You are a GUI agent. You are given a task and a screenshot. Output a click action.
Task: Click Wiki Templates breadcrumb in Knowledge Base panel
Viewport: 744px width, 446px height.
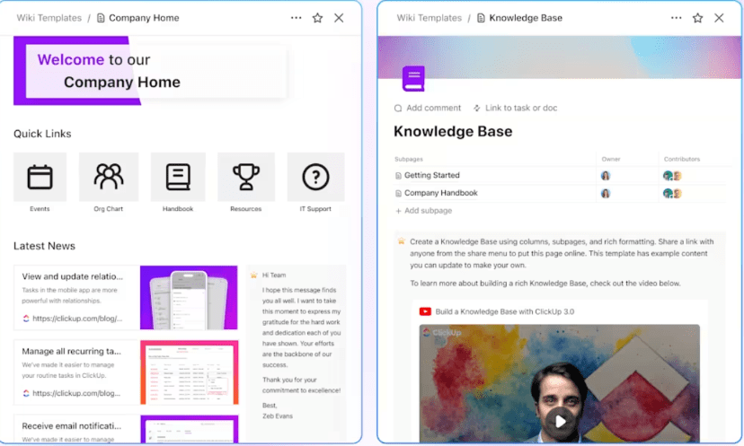pos(429,18)
